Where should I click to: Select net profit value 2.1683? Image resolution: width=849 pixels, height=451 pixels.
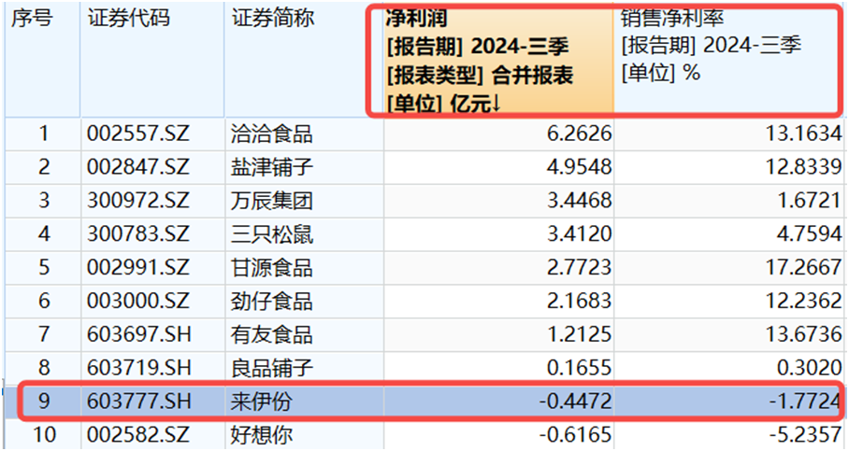(580, 302)
